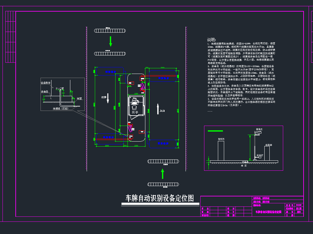Click the large white drawing title text
This screenshot has width=313, height=234.
pos(160,198)
